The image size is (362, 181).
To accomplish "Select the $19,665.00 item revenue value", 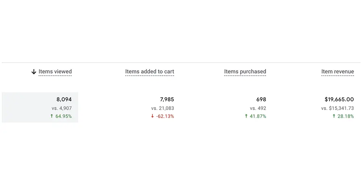I will coord(339,99).
